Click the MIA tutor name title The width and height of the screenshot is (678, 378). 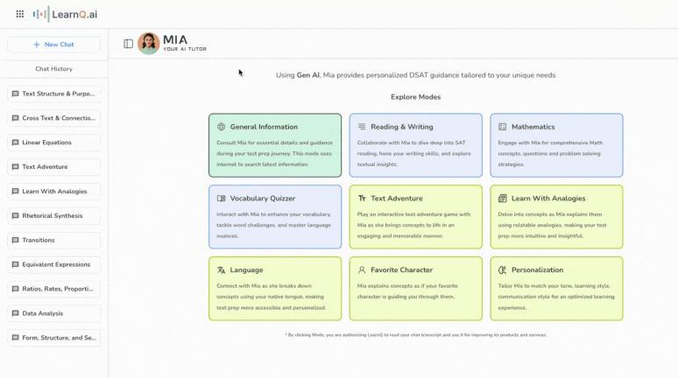click(175, 39)
